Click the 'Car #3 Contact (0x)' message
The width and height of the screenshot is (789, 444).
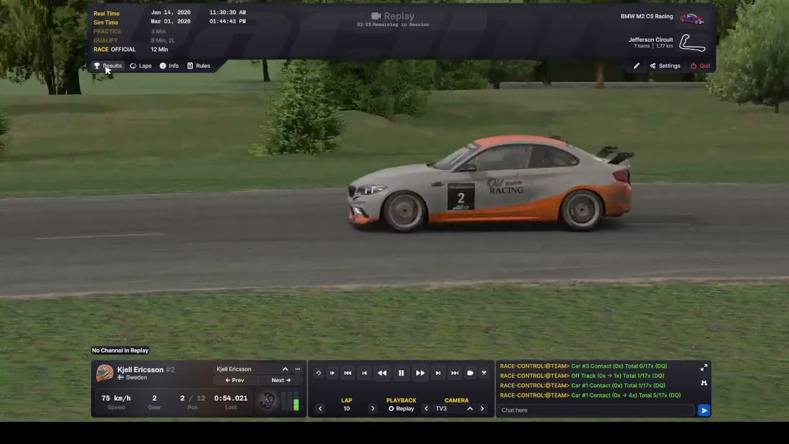583,366
